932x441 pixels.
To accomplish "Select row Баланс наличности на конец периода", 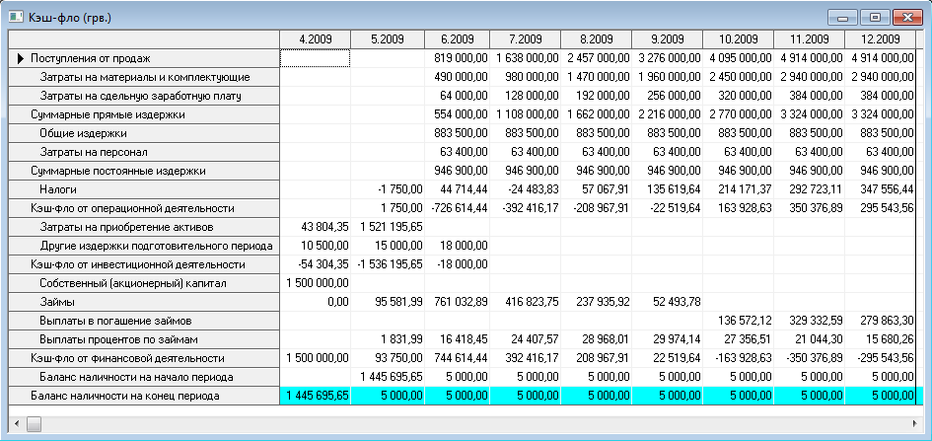I will (x=144, y=396).
